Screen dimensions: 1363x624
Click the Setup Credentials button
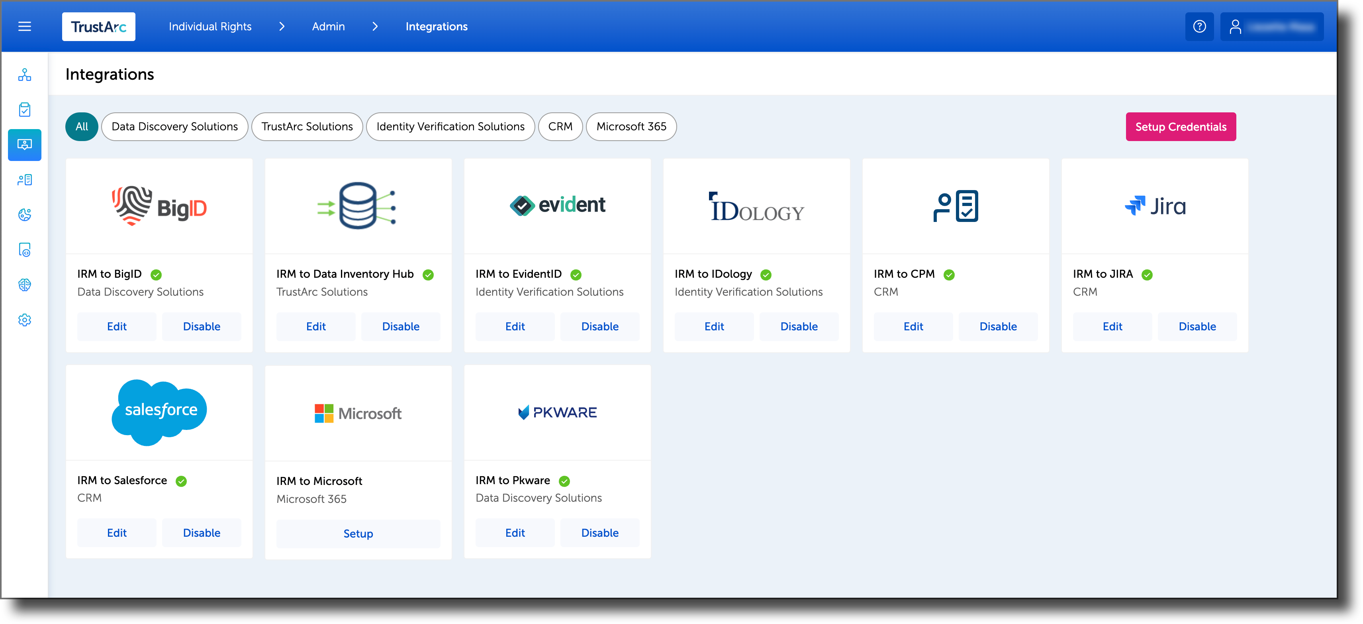1181,126
